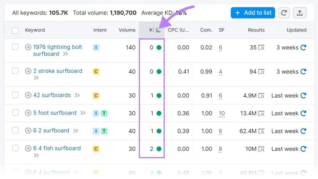Open '6 2 surfboard' keyword link
318x179 pixels.
tap(51, 131)
